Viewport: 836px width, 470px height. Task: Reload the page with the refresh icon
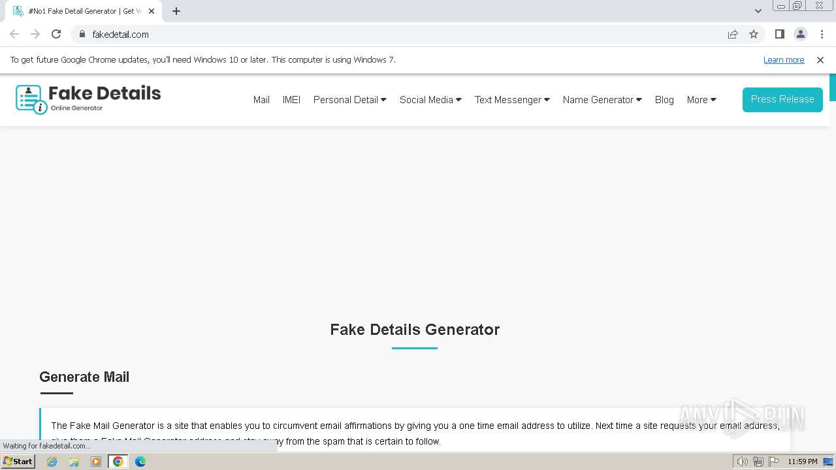(56, 34)
